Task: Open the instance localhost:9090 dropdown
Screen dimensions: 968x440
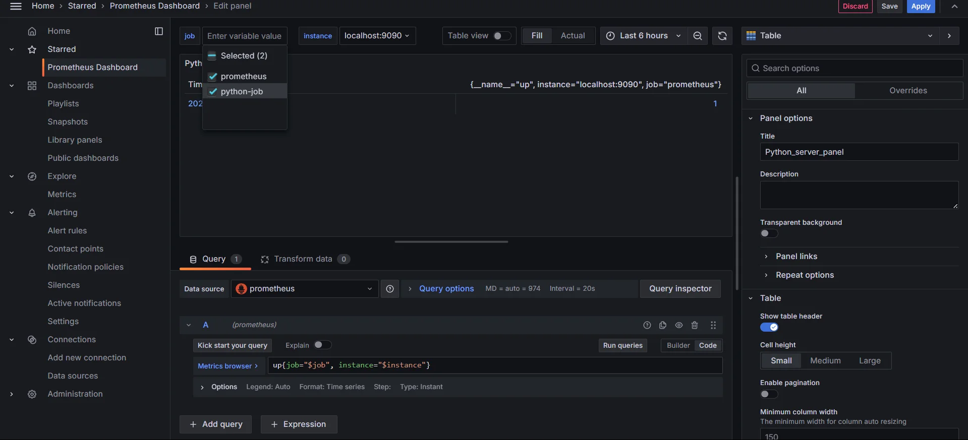Action: click(377, 36)
